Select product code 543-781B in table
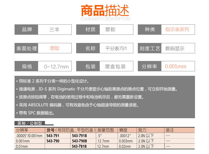 [x=79, y=146]
